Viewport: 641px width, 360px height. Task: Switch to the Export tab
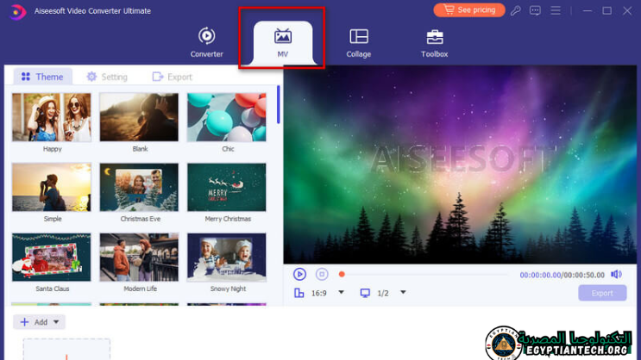tap(172, 77)
